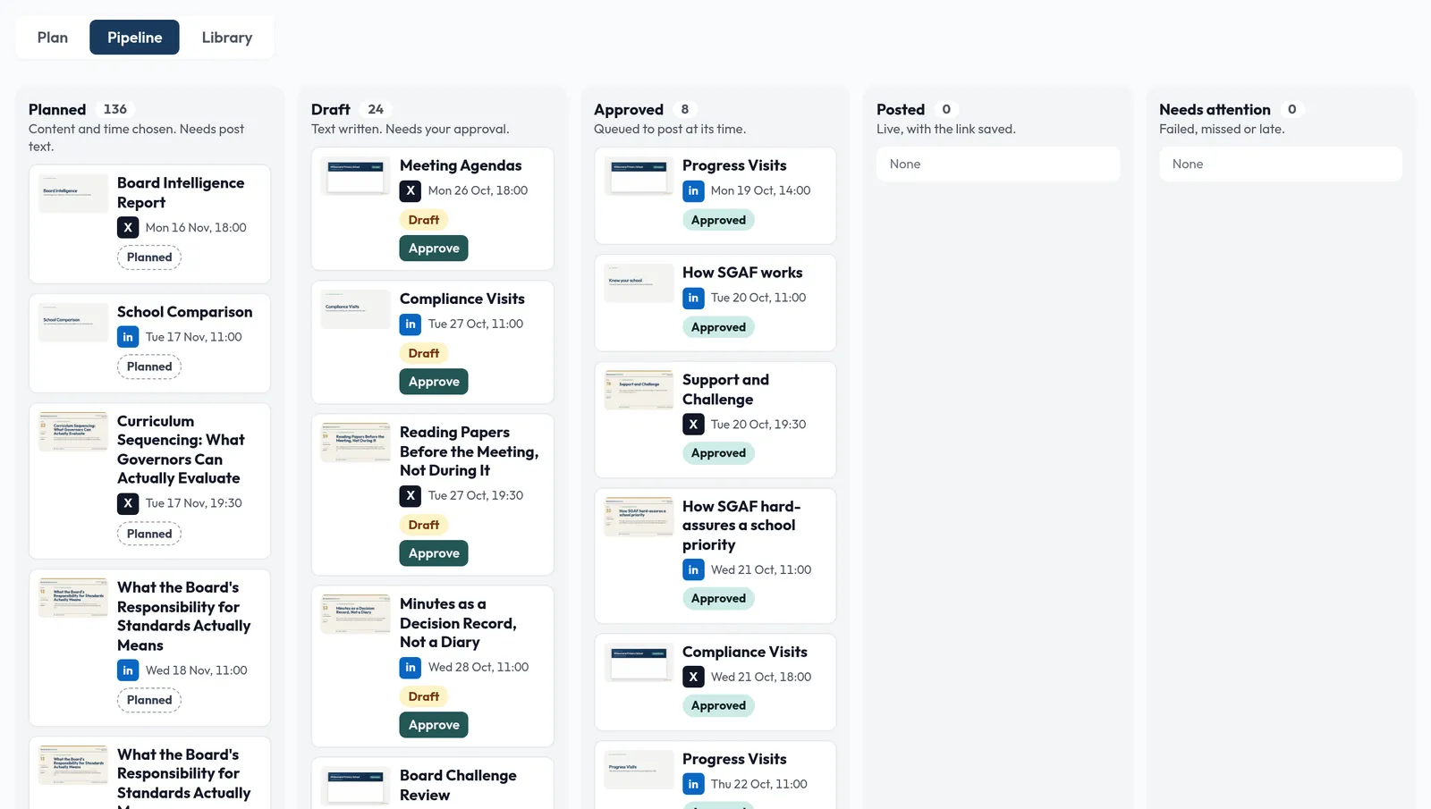Click the LinkedIn icon on How SGAF works
This screenshot has height=809, width=1431.
coord(693,298)
